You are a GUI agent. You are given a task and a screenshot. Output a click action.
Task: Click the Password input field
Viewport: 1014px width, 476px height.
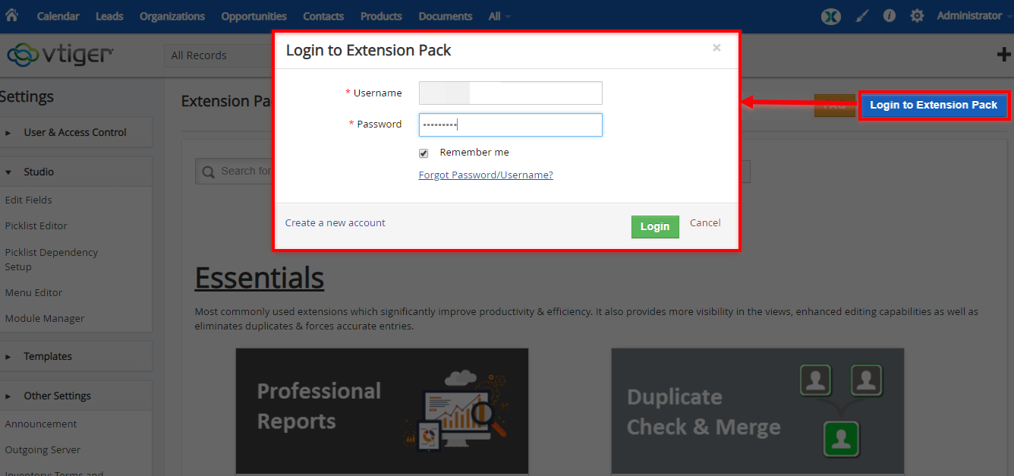(511, 125)
